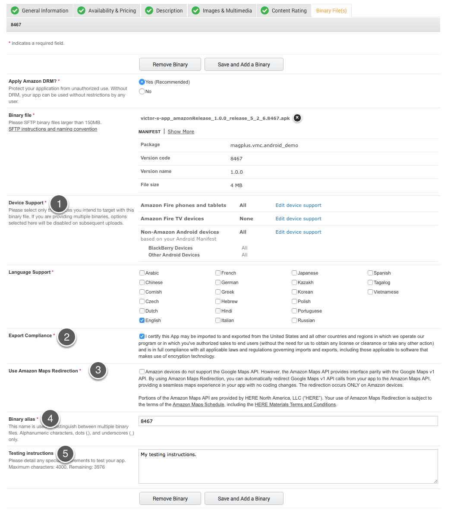Enable Amazon Maps Redirection checkbox
Image resolution: width=460 pixels, height=510 pixels.
[x=142, y=372]
